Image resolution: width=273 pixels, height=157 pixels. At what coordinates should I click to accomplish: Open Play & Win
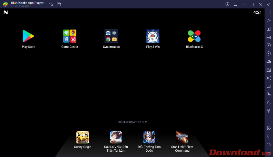click(153, 36)
